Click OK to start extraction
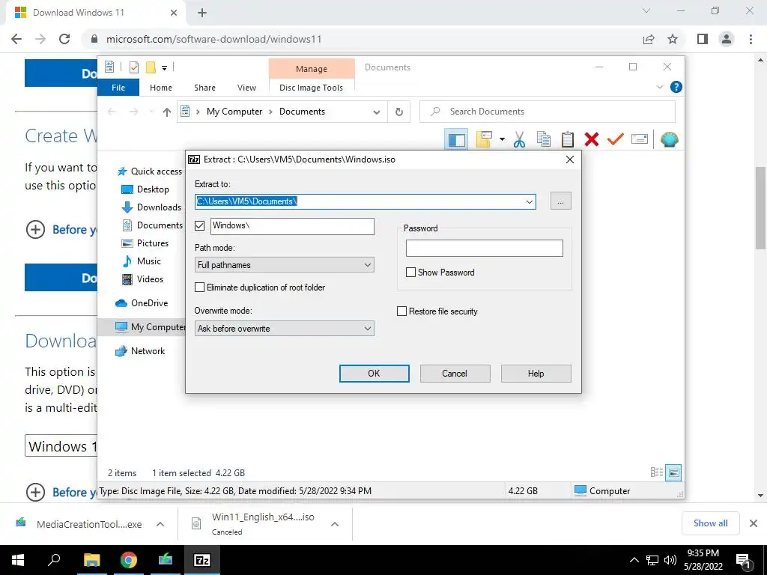 (375, 374)
